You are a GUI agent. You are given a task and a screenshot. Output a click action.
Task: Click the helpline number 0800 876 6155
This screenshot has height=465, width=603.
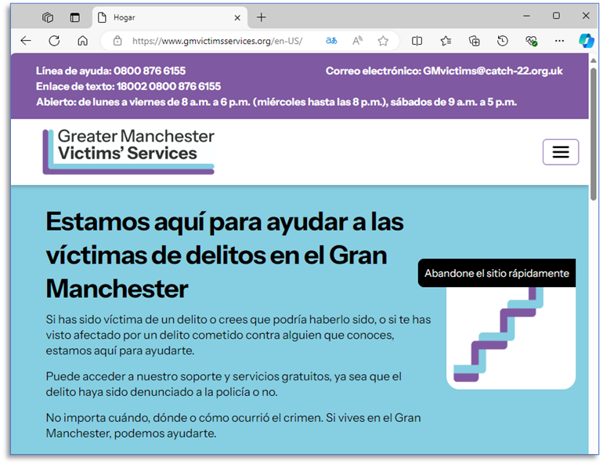(x=150, y=71)
